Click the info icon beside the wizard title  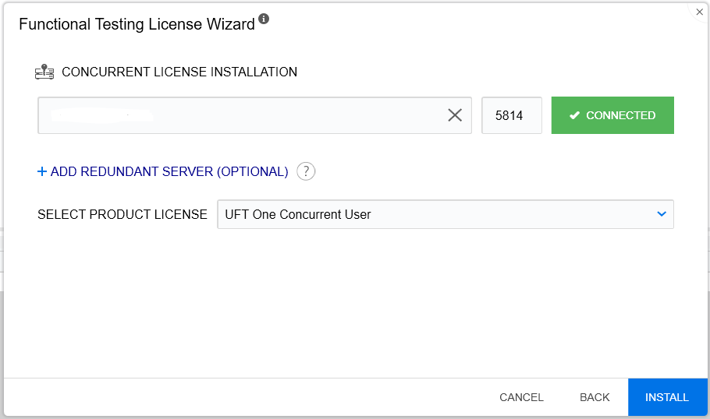[264, 19]
